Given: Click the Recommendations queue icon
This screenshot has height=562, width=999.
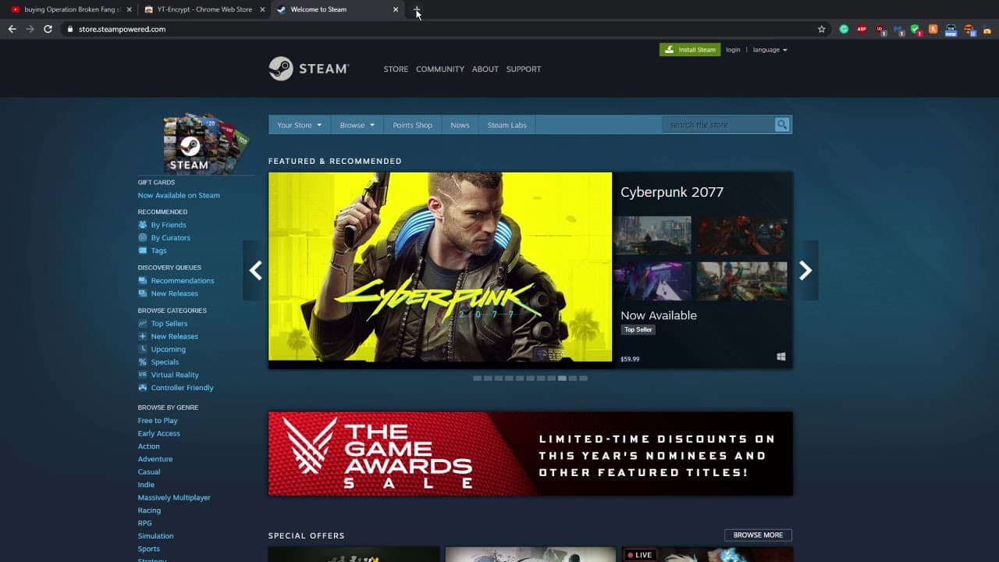Looking at the screenshot, I should [x=142, y=280].
